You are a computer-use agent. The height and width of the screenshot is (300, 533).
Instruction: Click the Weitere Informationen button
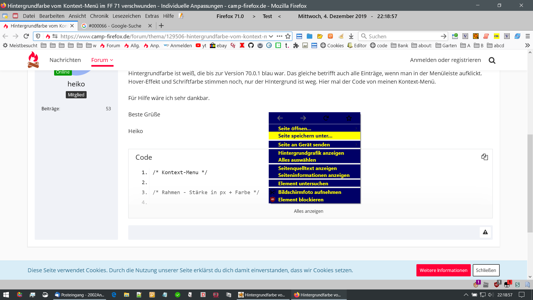click(443, 270)
